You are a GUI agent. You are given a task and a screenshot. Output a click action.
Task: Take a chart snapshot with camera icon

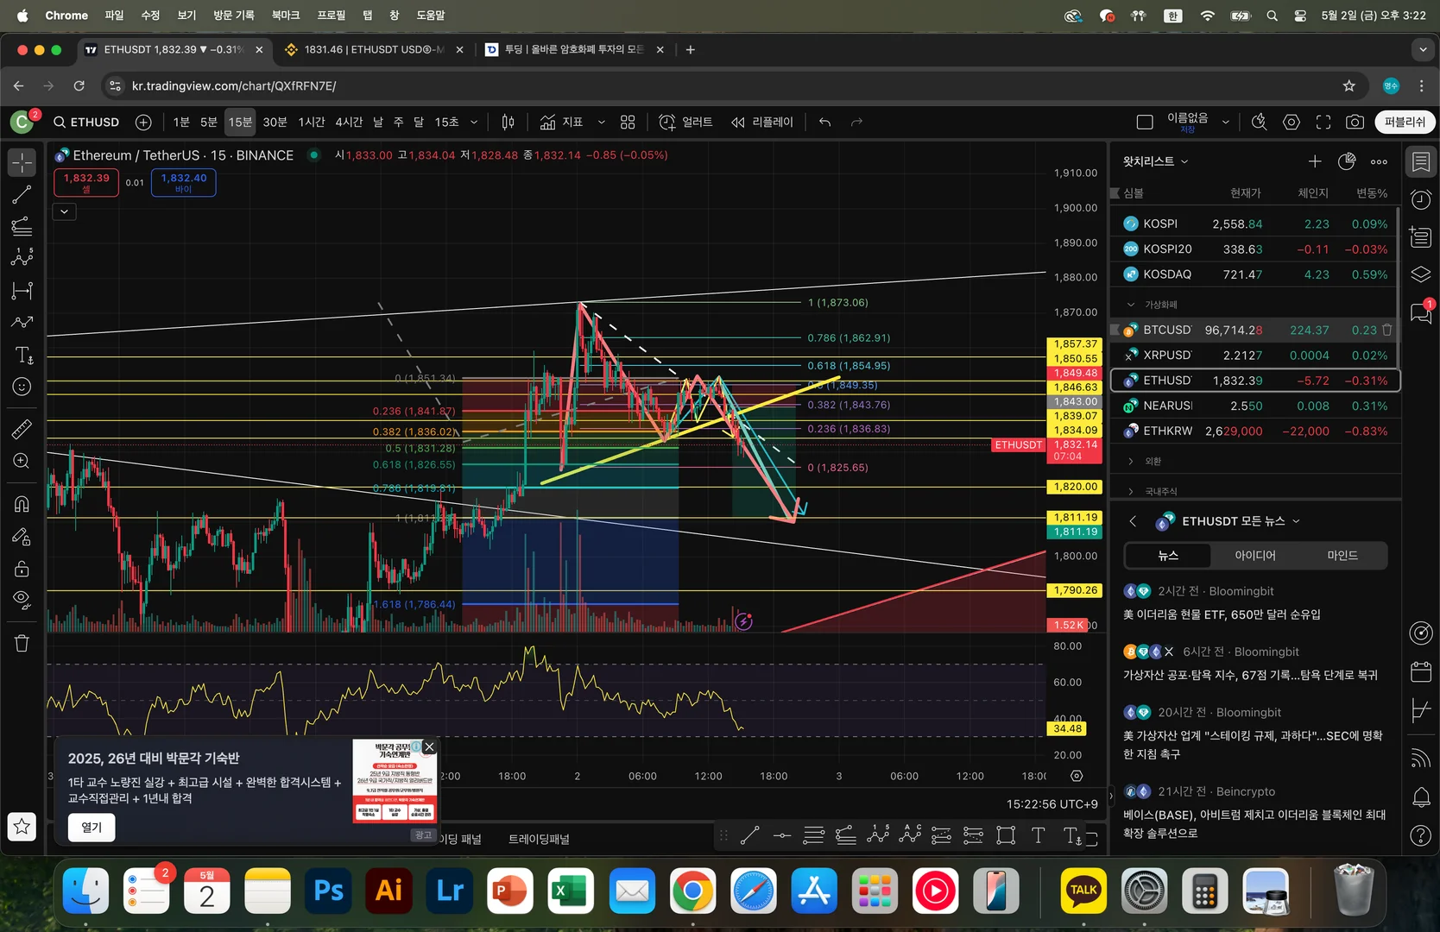[x=1355, y=123]
